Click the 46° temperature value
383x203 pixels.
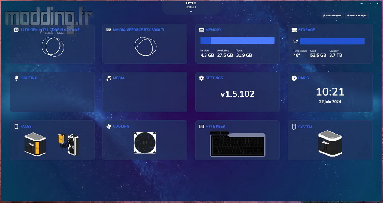(297, 55)
